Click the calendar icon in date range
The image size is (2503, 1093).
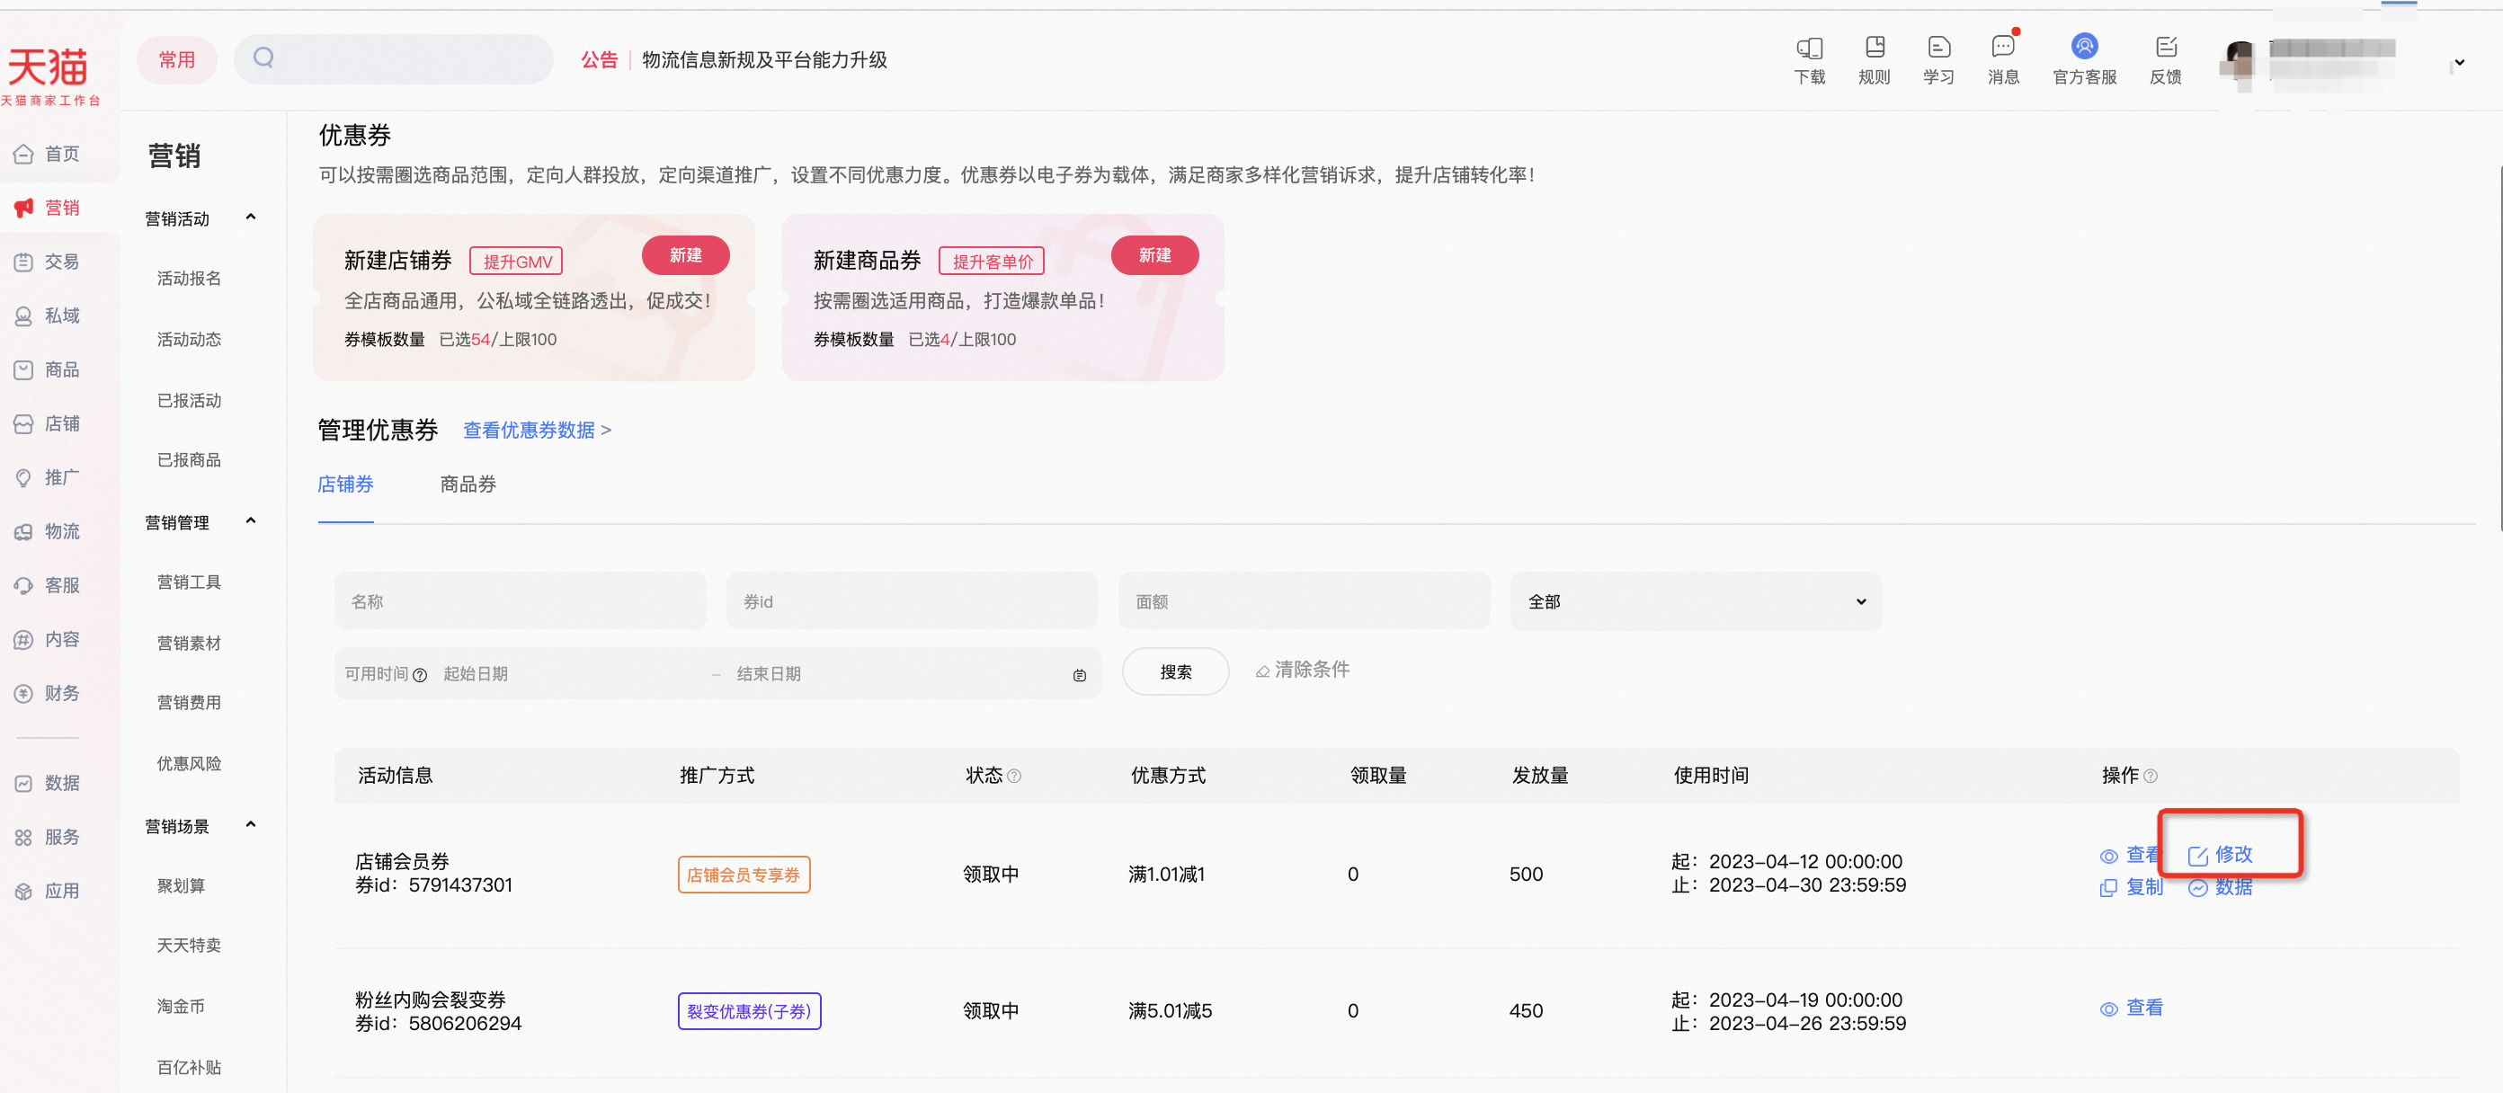pos(1080,675)
